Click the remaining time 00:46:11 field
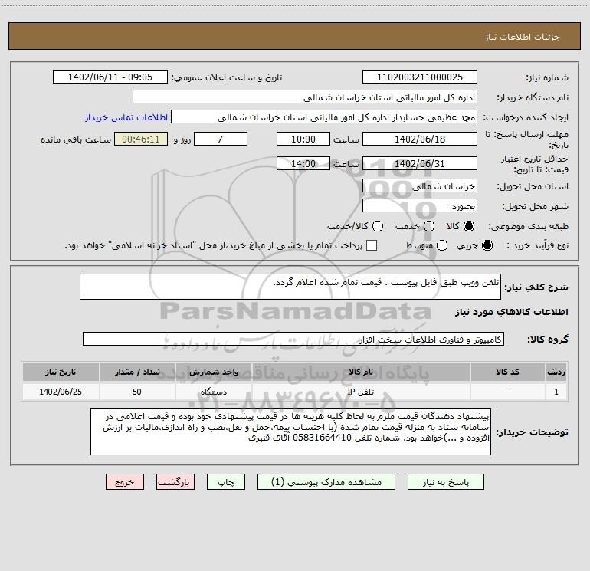This screenshot has height=571, width=590. [141, 139]
